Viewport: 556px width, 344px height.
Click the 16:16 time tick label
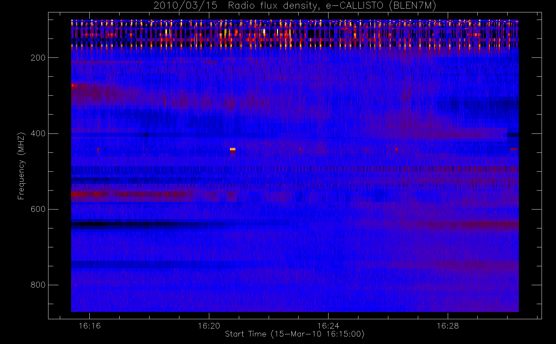coord(90,326)
